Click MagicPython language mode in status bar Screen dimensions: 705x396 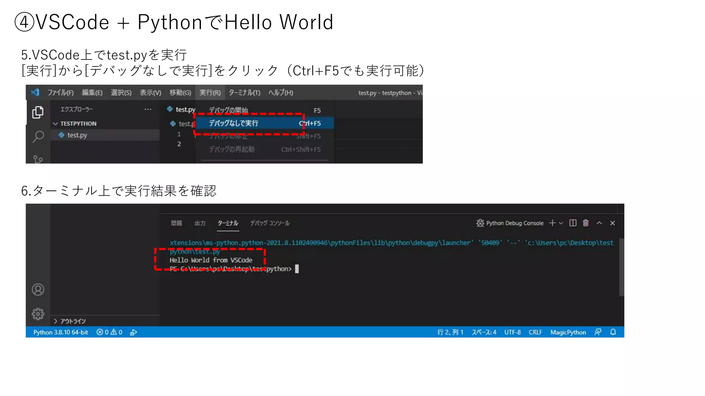pos(568,332)
